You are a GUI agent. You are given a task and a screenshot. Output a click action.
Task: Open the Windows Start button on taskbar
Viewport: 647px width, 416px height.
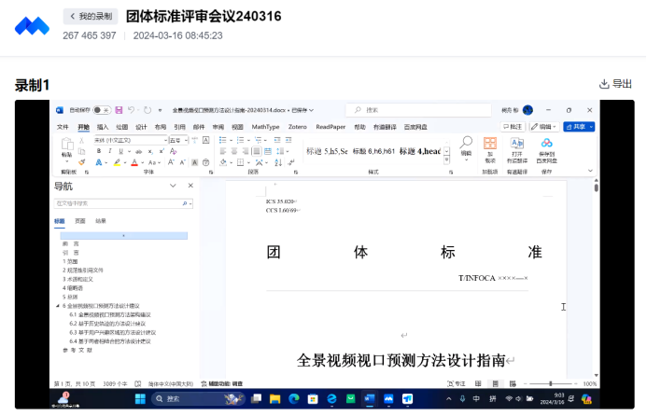click(x=139, y=399)
